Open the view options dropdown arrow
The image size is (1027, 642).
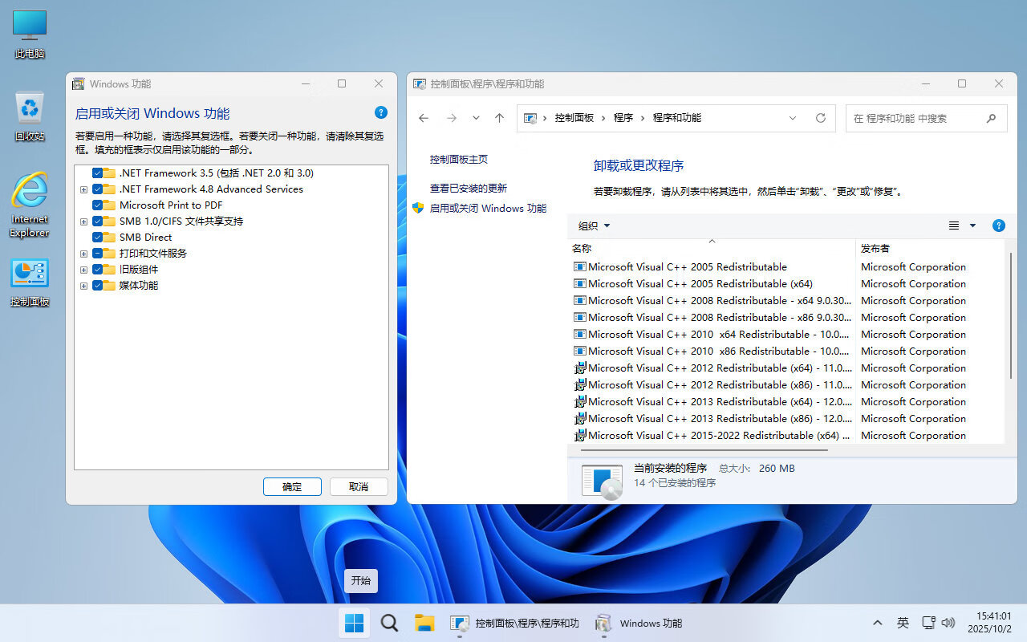(972, 226)
